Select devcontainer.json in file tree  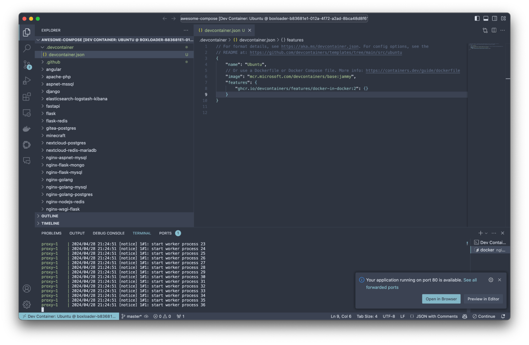coord(114,55)
